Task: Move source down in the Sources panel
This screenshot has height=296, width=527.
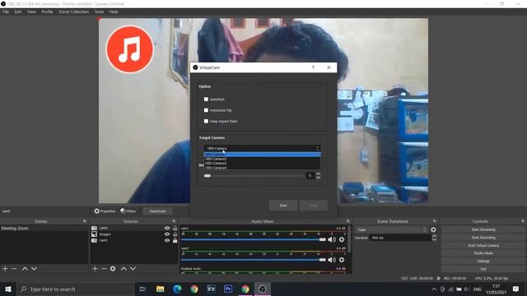Action: pyautogui.click(x=133, y=269)
